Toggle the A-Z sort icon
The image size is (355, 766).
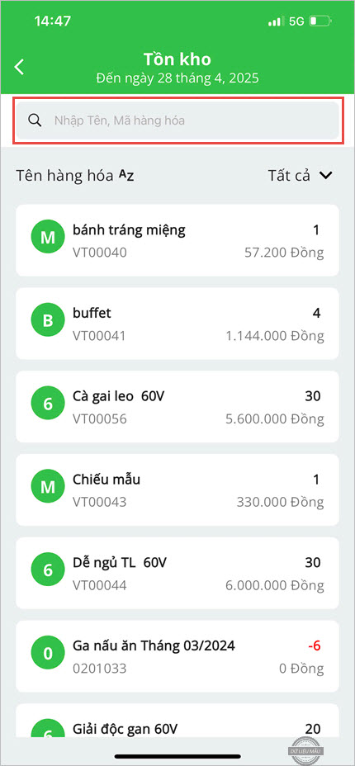coord(126,176)
